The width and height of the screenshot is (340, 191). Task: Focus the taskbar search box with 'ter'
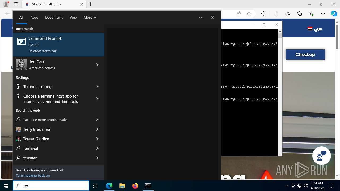tap(51, 186)
